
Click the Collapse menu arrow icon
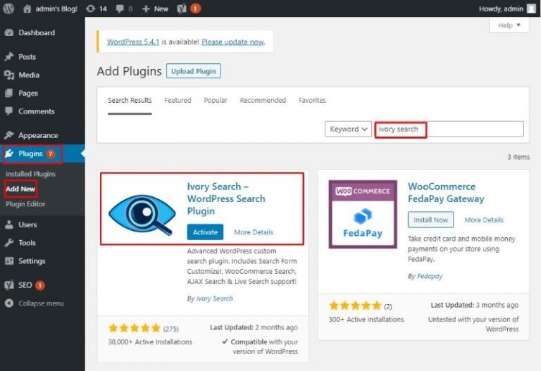tap(9, 303)
